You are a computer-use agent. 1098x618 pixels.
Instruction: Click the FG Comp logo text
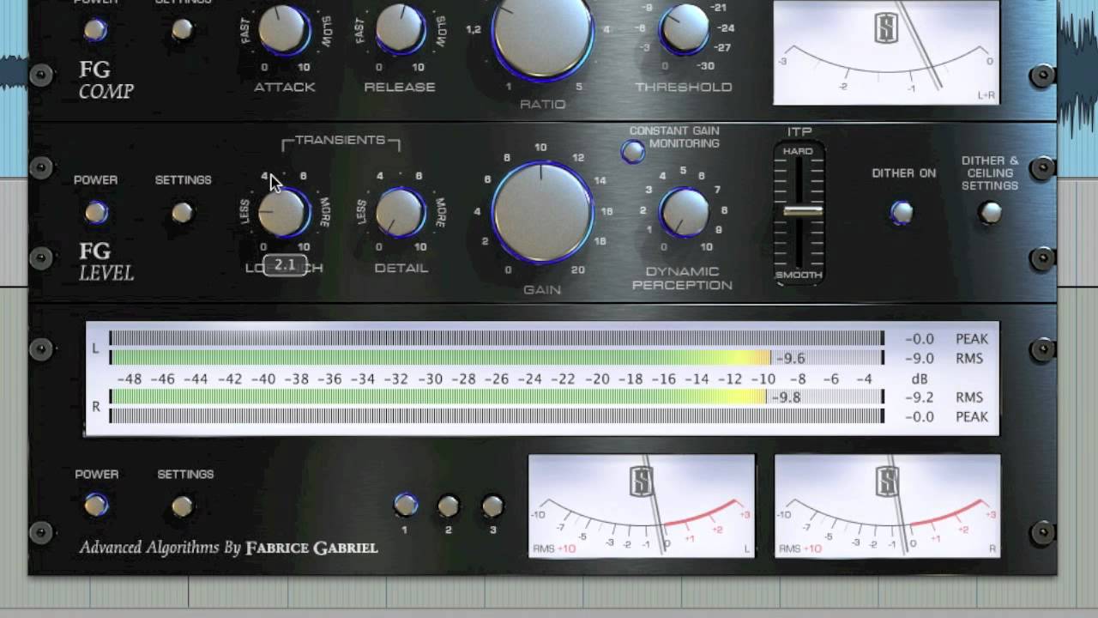(x=106, y=81)
